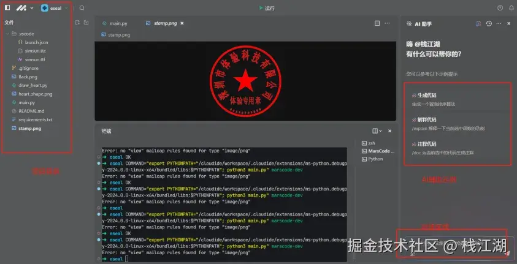Click the split terminal icon

click(x=375, y=131)
